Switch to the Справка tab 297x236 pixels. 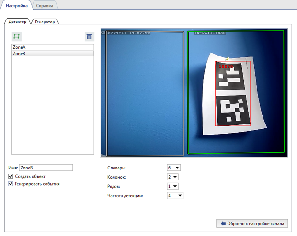pyautogui.click(x=45, y=5)
